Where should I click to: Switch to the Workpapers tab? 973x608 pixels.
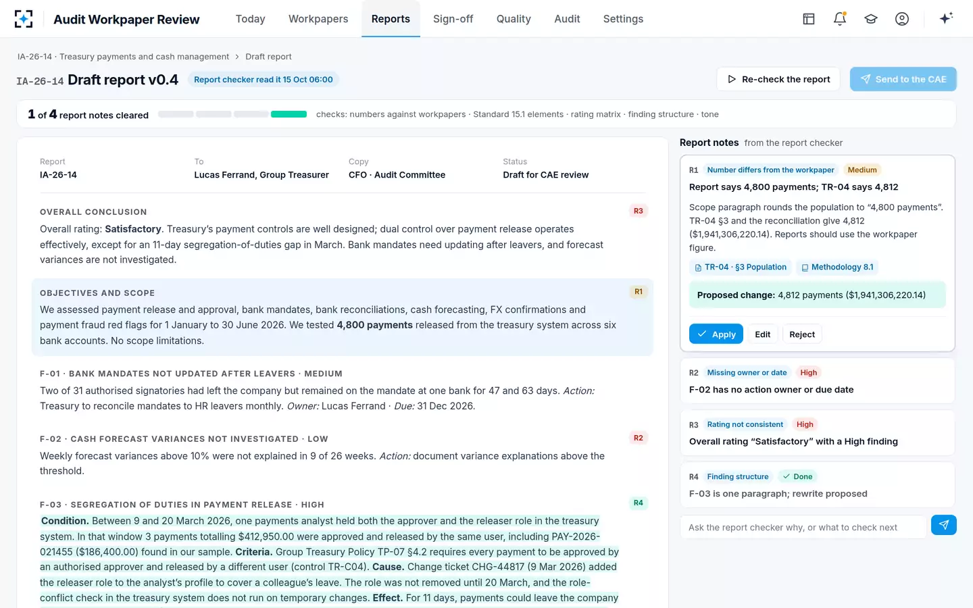[318, 19]
